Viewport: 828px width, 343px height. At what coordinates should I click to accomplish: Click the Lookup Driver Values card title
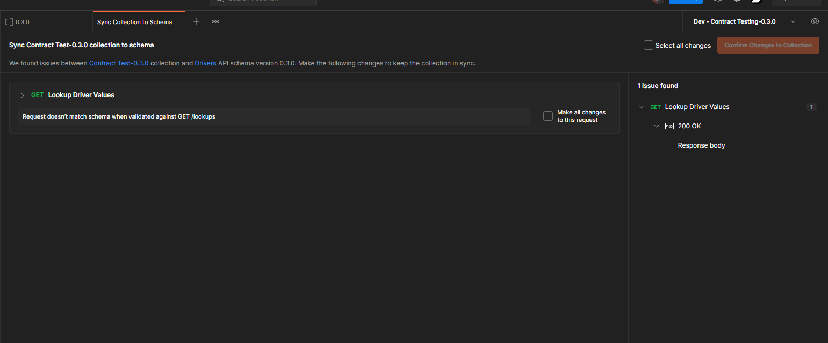pyautogui.click(x=81, y=95)
